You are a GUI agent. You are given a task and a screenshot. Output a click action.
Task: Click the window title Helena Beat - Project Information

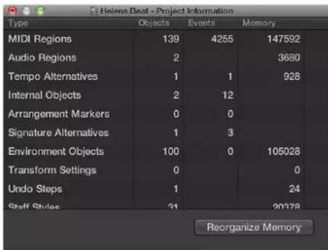pos(167,11)
